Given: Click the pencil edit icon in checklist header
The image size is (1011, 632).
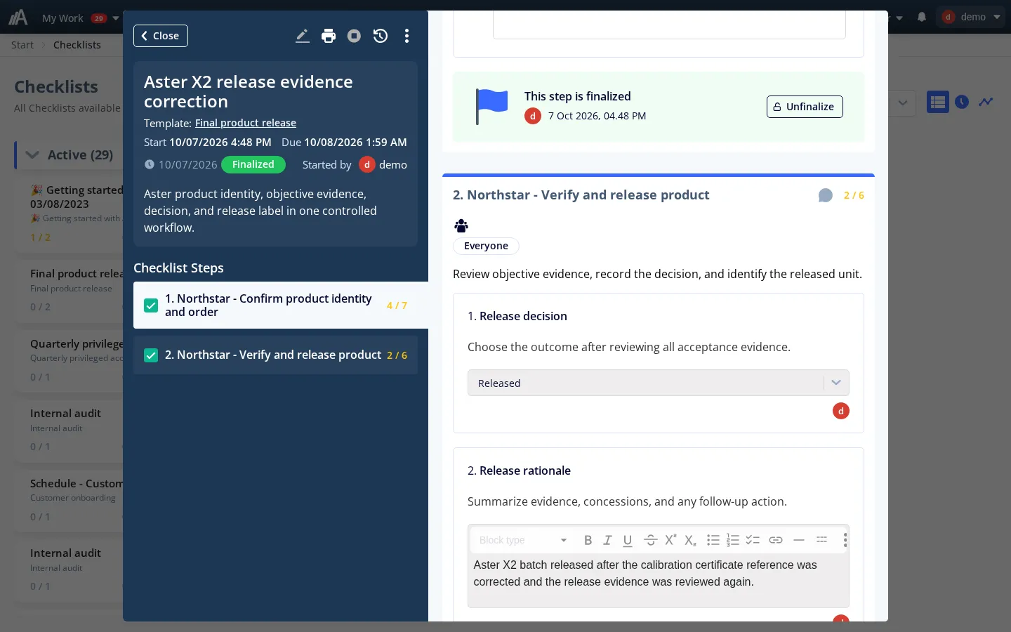Looking at the screenshot, I should 302,36.
